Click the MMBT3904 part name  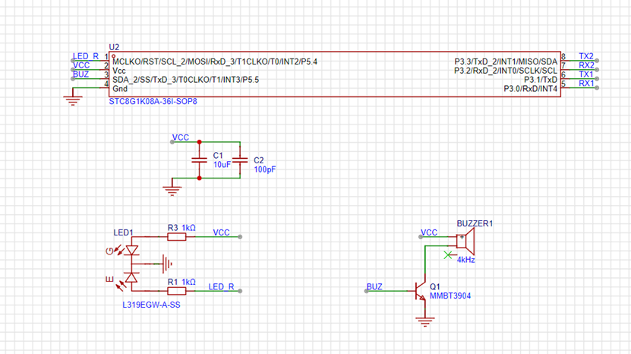[450, 296]
